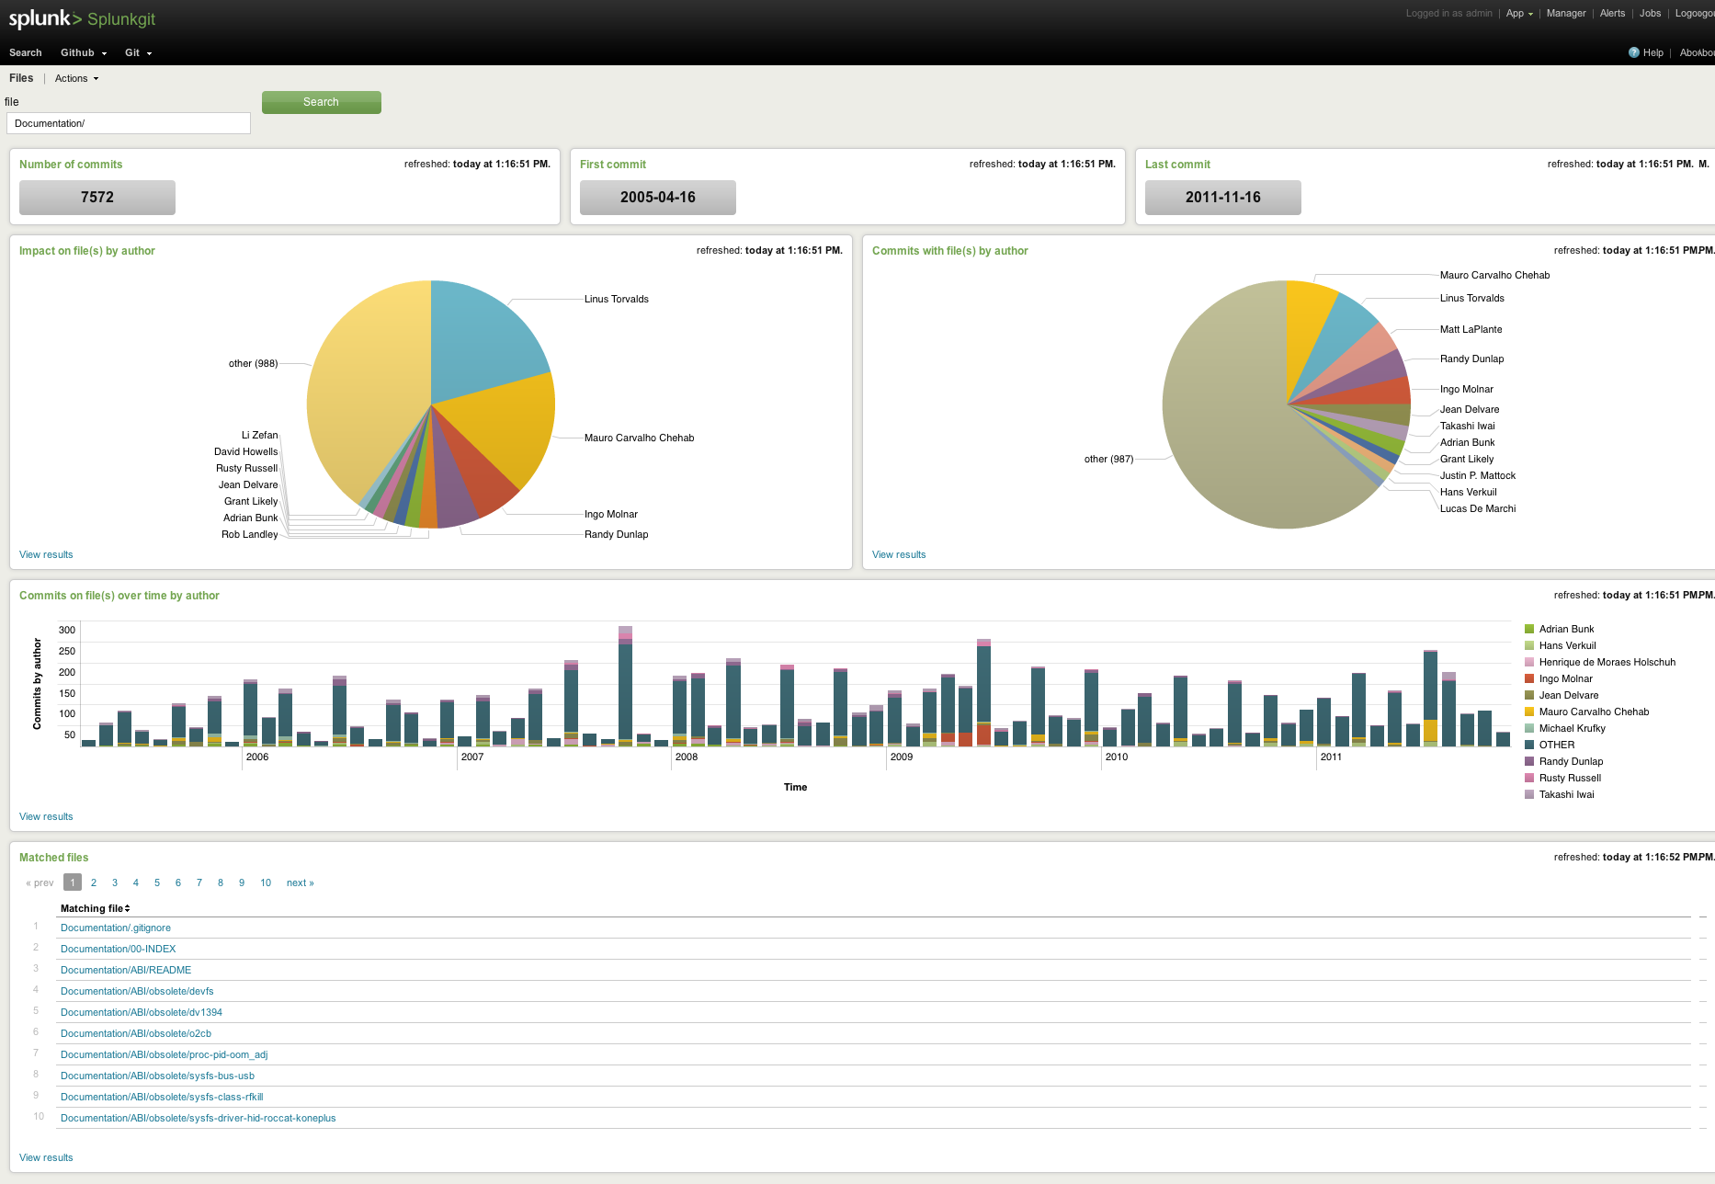
Task: View results of Commits by author panel
Action: (899, 554)
